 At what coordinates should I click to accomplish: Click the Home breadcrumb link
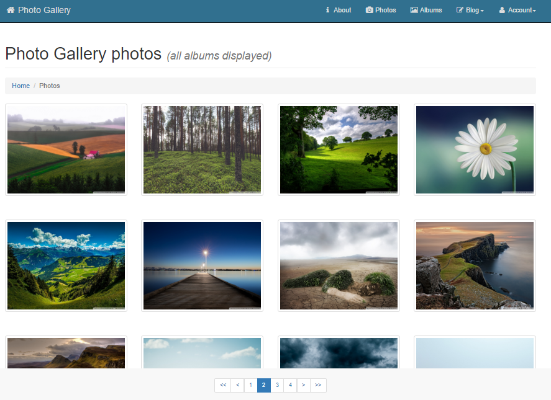click(x=20, y=86)
